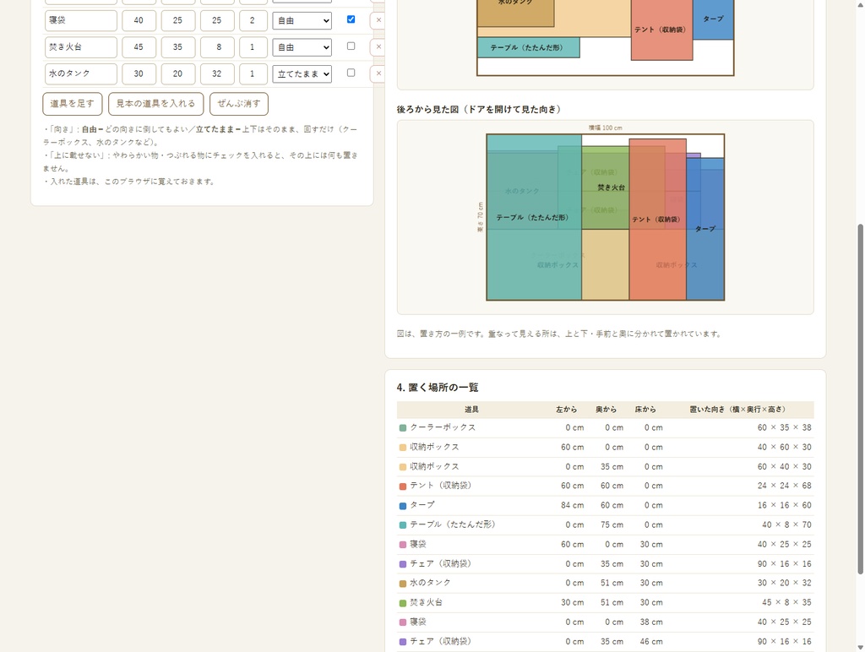Edit the quantity field showing 2 for 寝袋

point(253,21)
